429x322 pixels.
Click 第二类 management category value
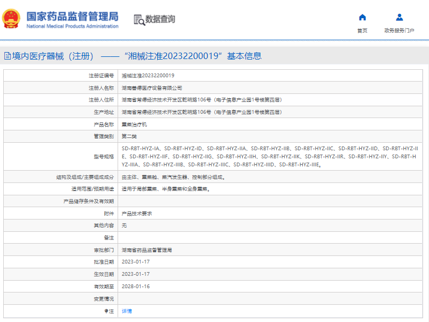point(129,136)
